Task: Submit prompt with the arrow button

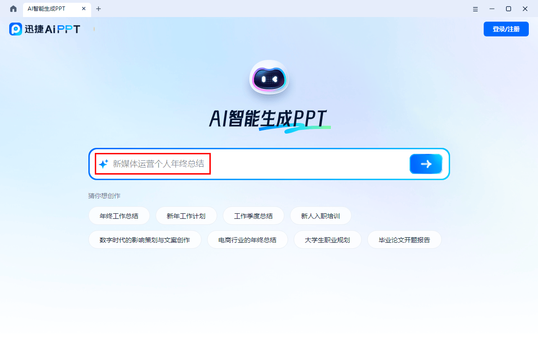Action: tap(426, 164)
